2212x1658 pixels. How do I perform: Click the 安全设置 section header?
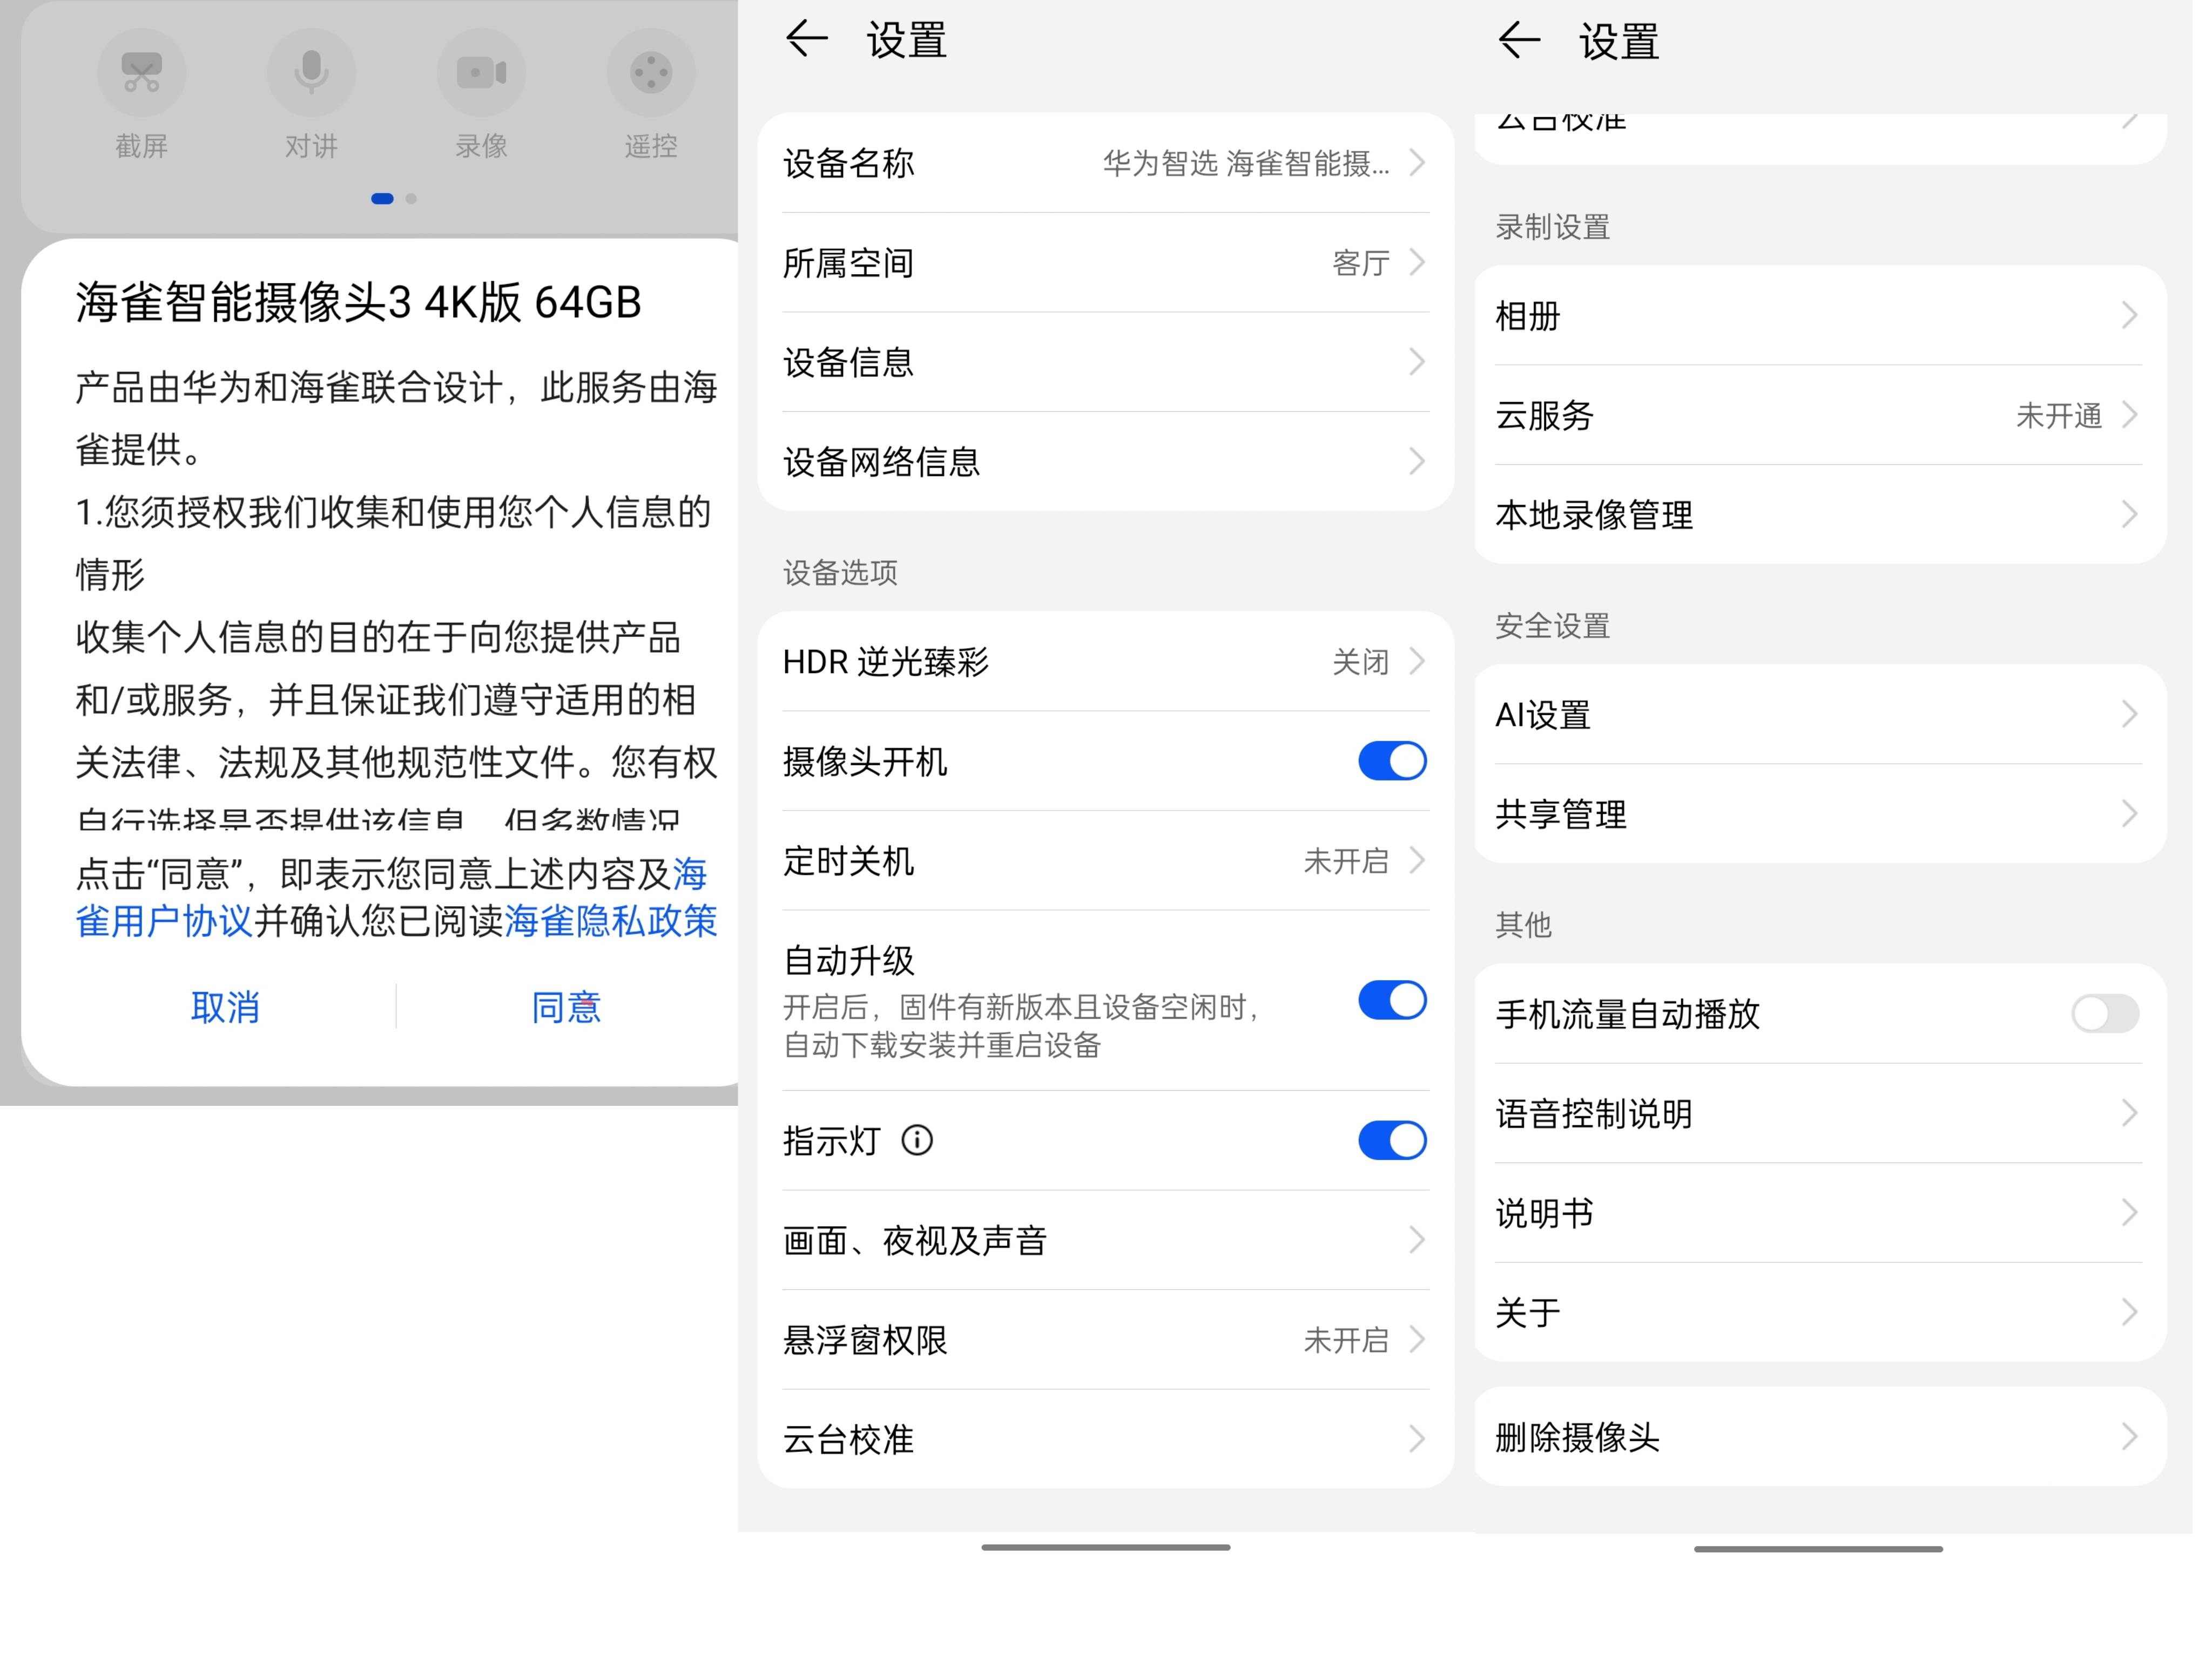[1552, 626]
